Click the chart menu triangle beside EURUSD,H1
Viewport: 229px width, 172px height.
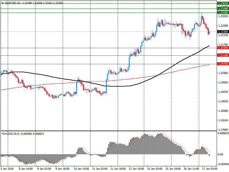[x=3, y=3]
